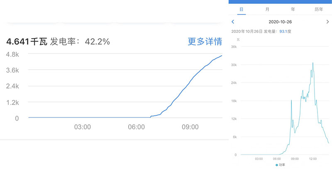Open the 年 tab

click(x=293, y=9)
